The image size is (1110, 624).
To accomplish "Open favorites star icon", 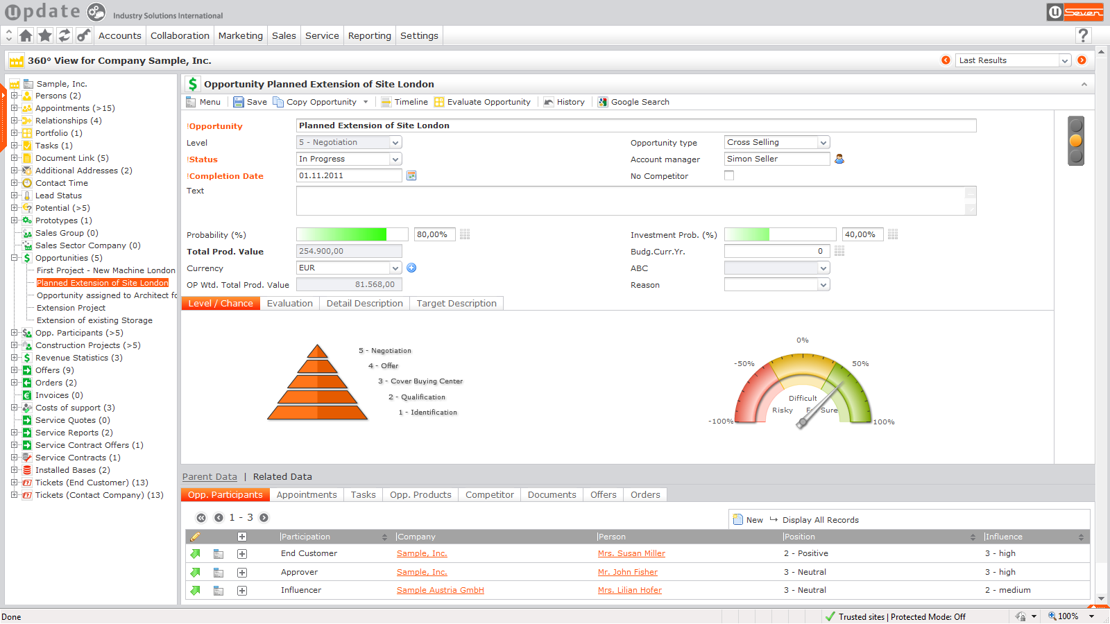I will (45, 35).
